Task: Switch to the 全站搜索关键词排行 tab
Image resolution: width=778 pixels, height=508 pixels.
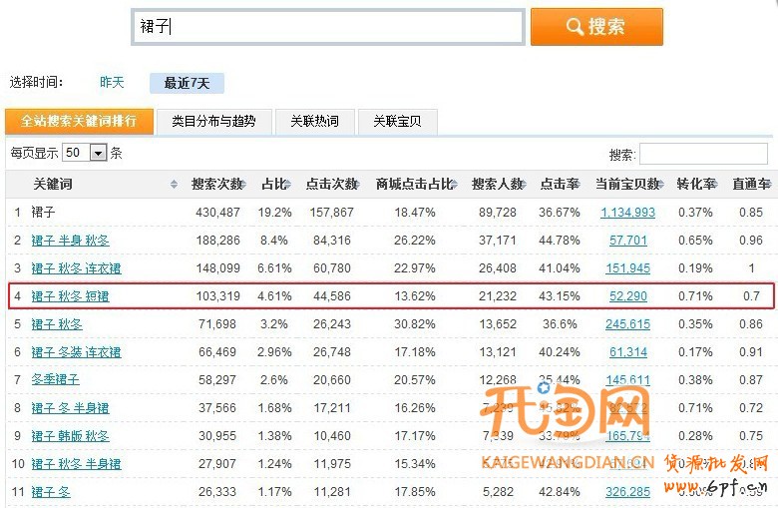Action: pyautogui.click(x=79, y=121)
